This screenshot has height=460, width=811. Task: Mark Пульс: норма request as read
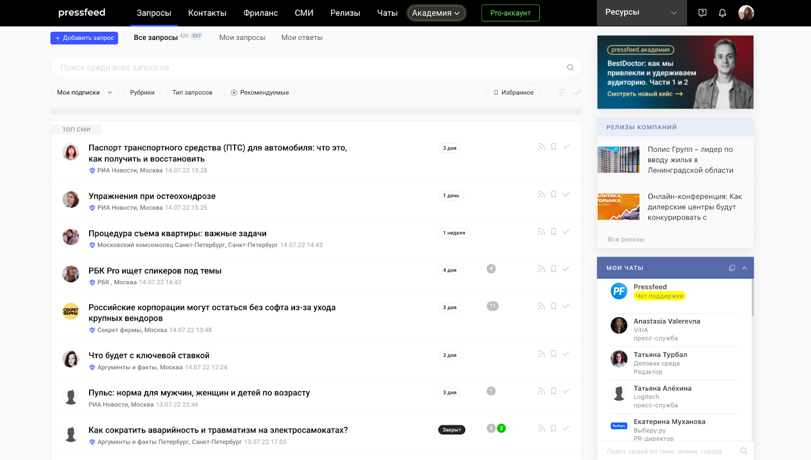coord(566,391)
